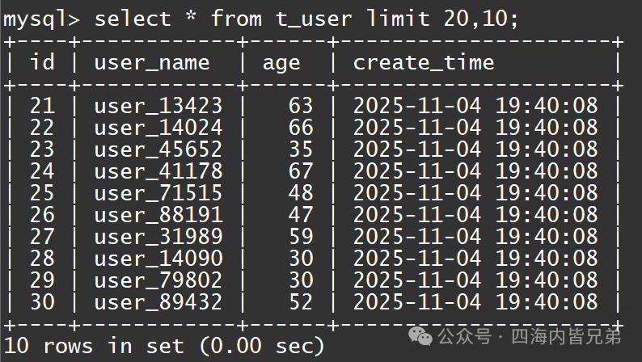Click user name 'user_79802'
This screenshot has height=362, width=642.
[158, 280]
